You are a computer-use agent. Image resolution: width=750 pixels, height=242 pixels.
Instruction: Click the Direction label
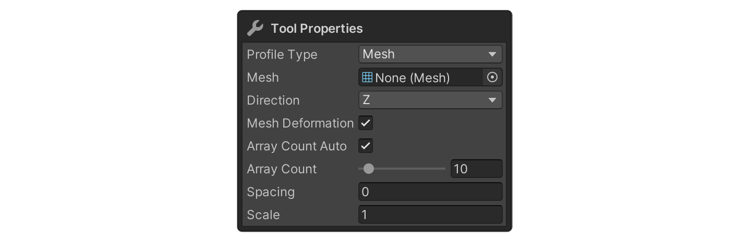(x=273, y=100)
